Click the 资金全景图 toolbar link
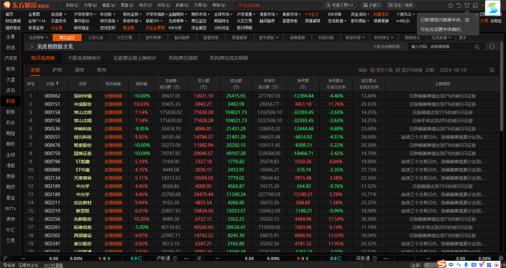Viewport: 506px width, 268px height. (155, 28)
